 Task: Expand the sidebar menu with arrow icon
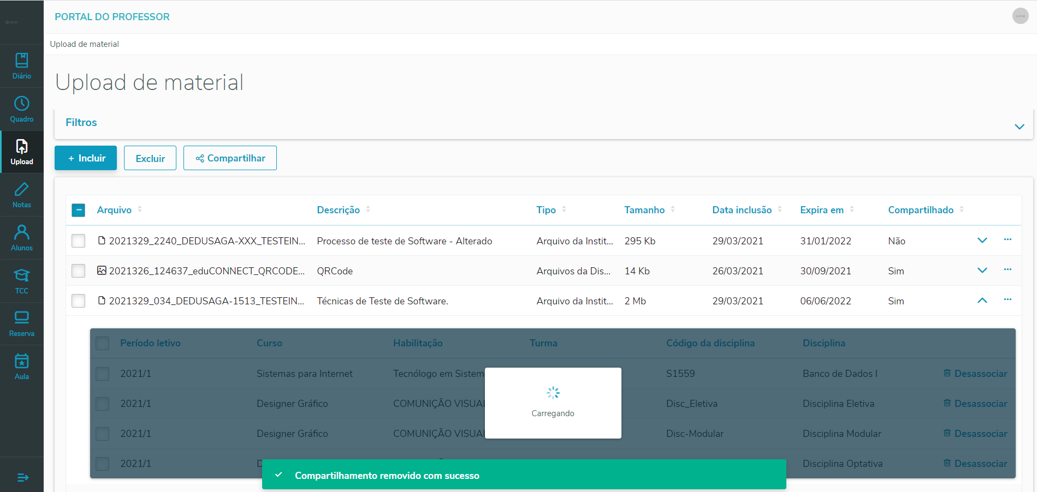coord(22,477)
